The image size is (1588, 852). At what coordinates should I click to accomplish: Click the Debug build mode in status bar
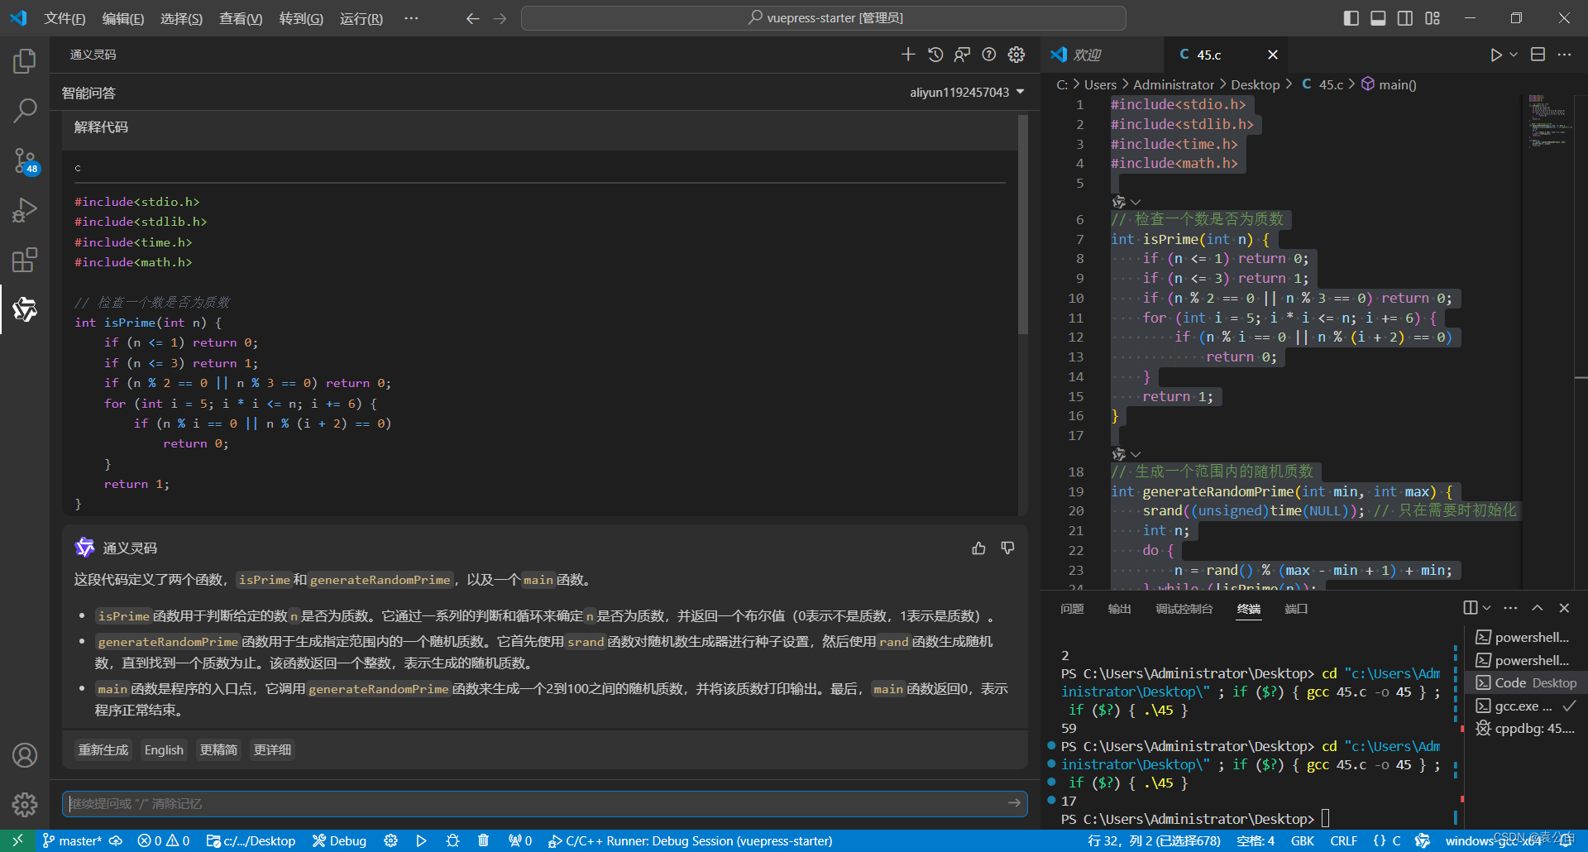tap(340, 840)
